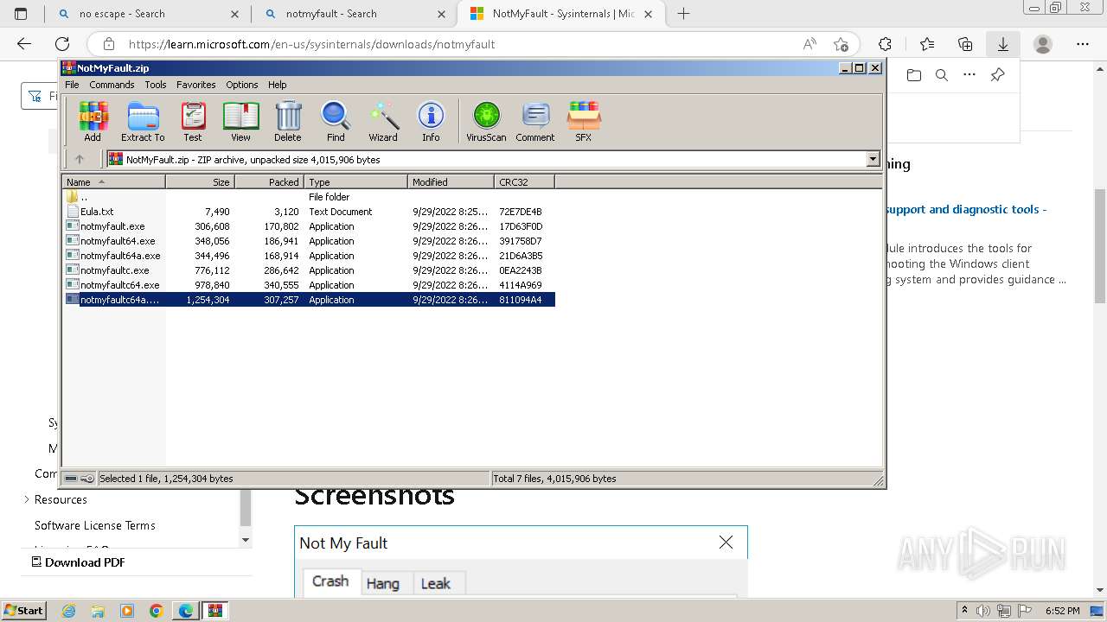
Task: Open Edge profile avatar
Action: coord(1043,44)
